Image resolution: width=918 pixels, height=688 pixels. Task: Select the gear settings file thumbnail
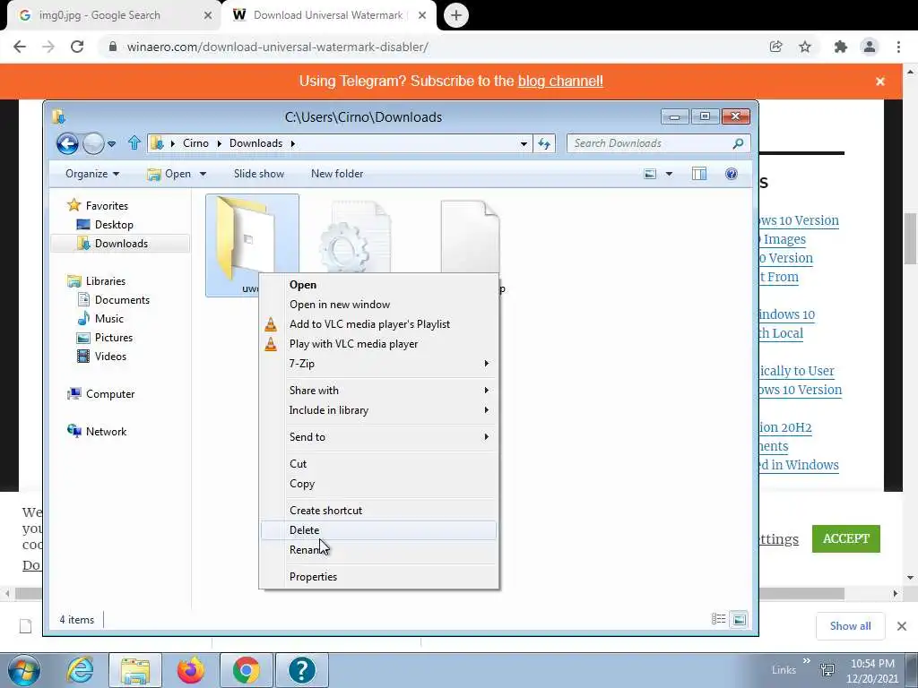click(356, 236)
